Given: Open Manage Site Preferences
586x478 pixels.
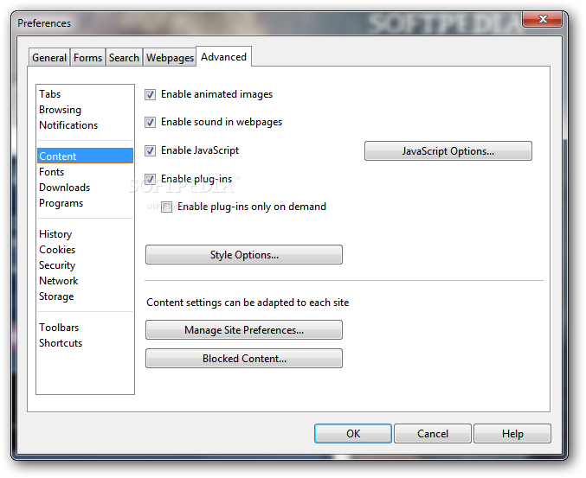Looking at the screenshot, I should 244,330.
